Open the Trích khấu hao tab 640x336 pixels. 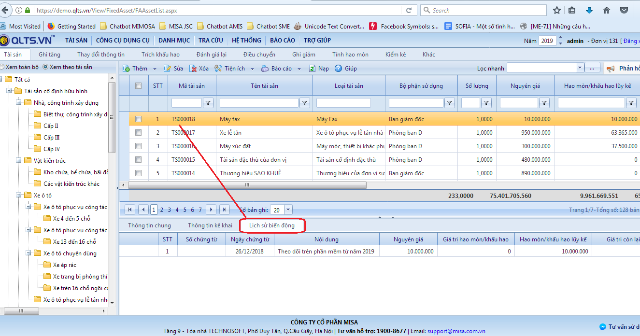[160, 55]
